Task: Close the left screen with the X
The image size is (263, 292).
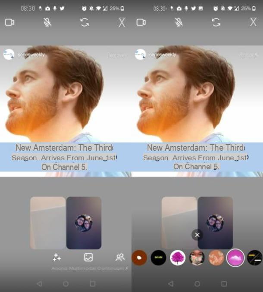Action: click(122, 22)
